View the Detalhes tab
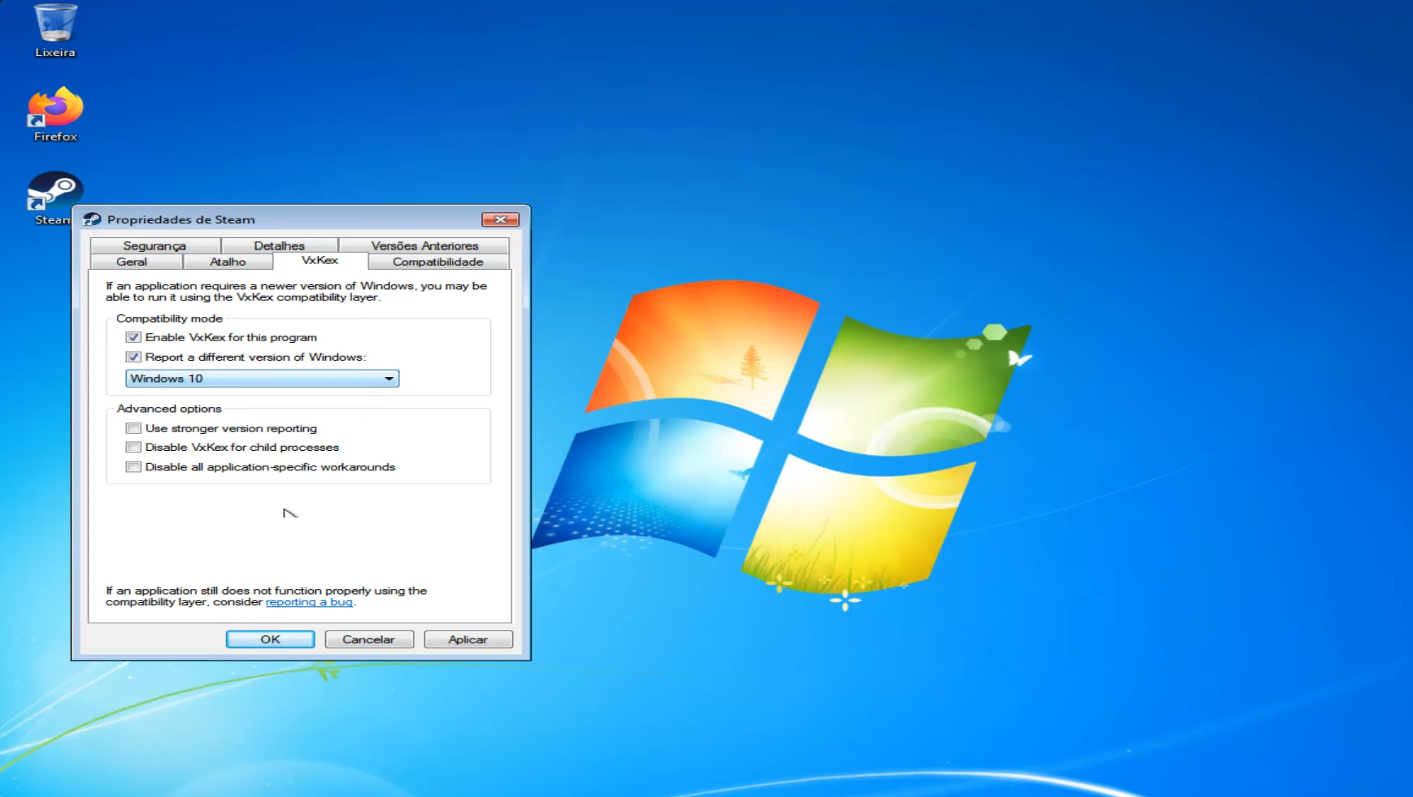The height and width of the screenshot is (797, 1413). [x=280, y=245]
